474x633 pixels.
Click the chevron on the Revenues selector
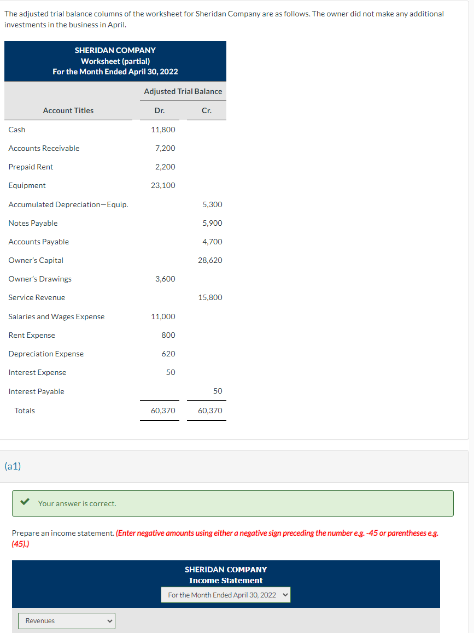point(109,621)
